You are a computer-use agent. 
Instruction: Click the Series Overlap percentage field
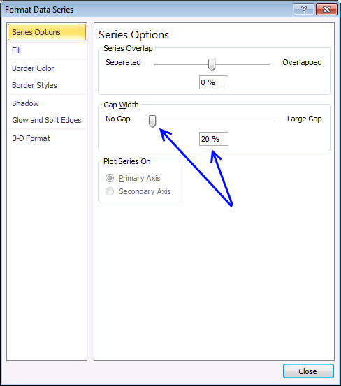(214, 82)
